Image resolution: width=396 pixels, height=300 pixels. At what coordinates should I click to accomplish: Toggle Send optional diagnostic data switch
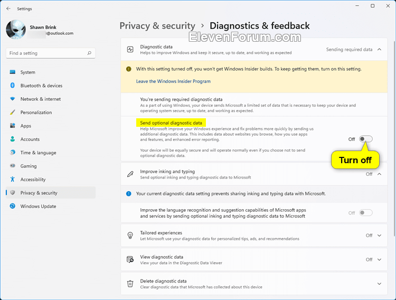click(366, 139)
